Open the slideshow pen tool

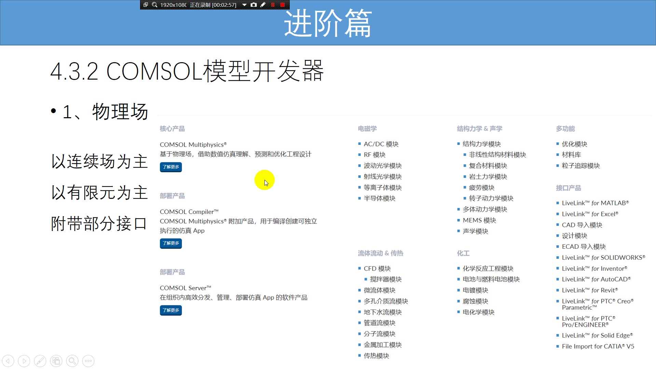[40, 361]
